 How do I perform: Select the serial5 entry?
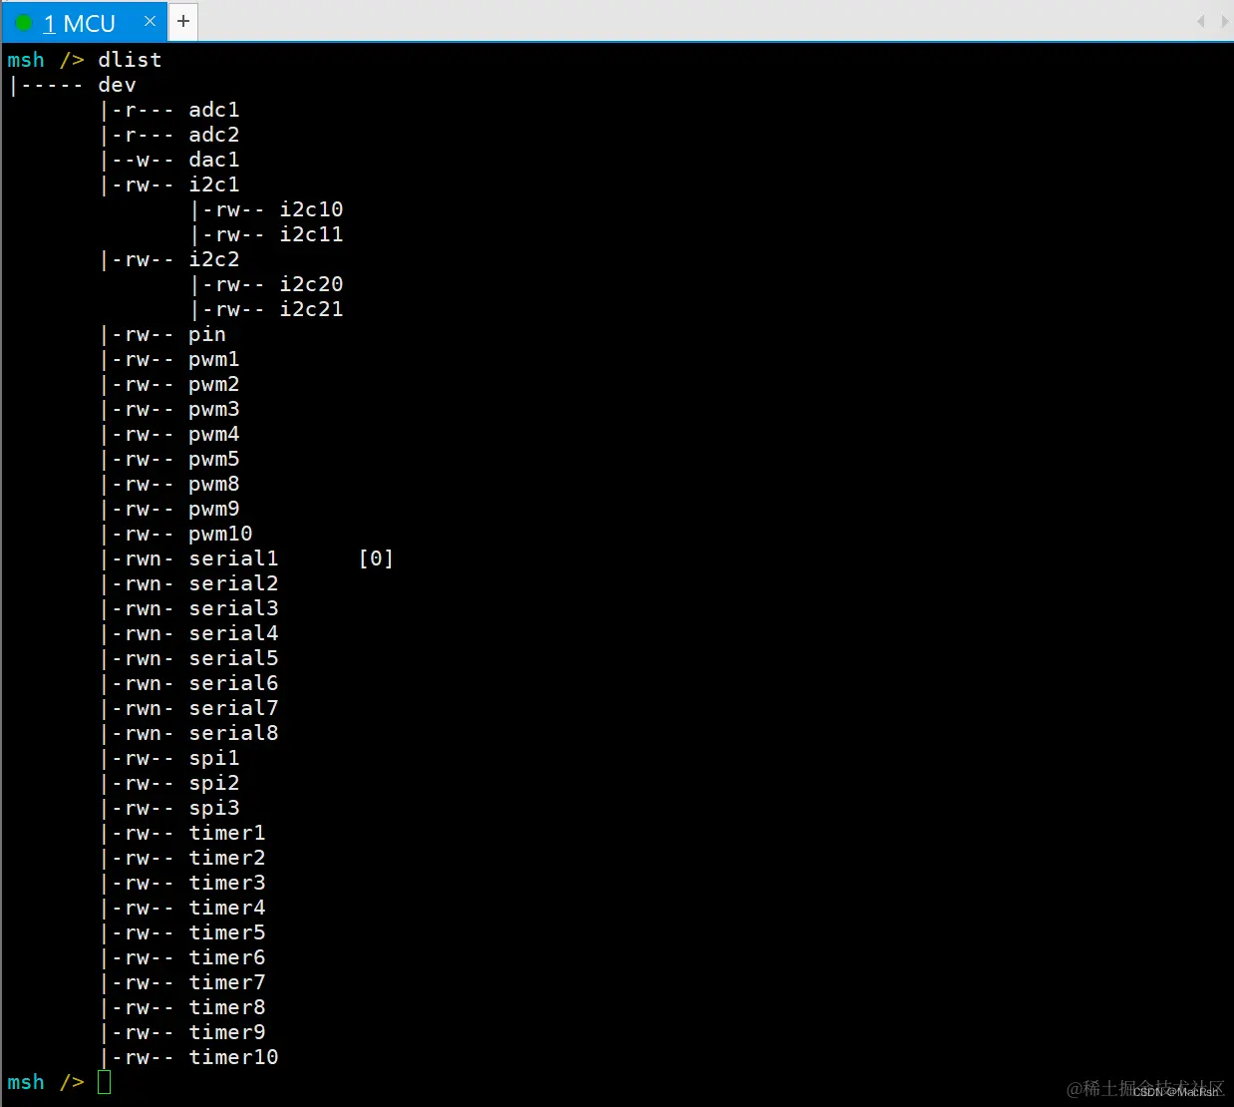(x=233, y=658)
